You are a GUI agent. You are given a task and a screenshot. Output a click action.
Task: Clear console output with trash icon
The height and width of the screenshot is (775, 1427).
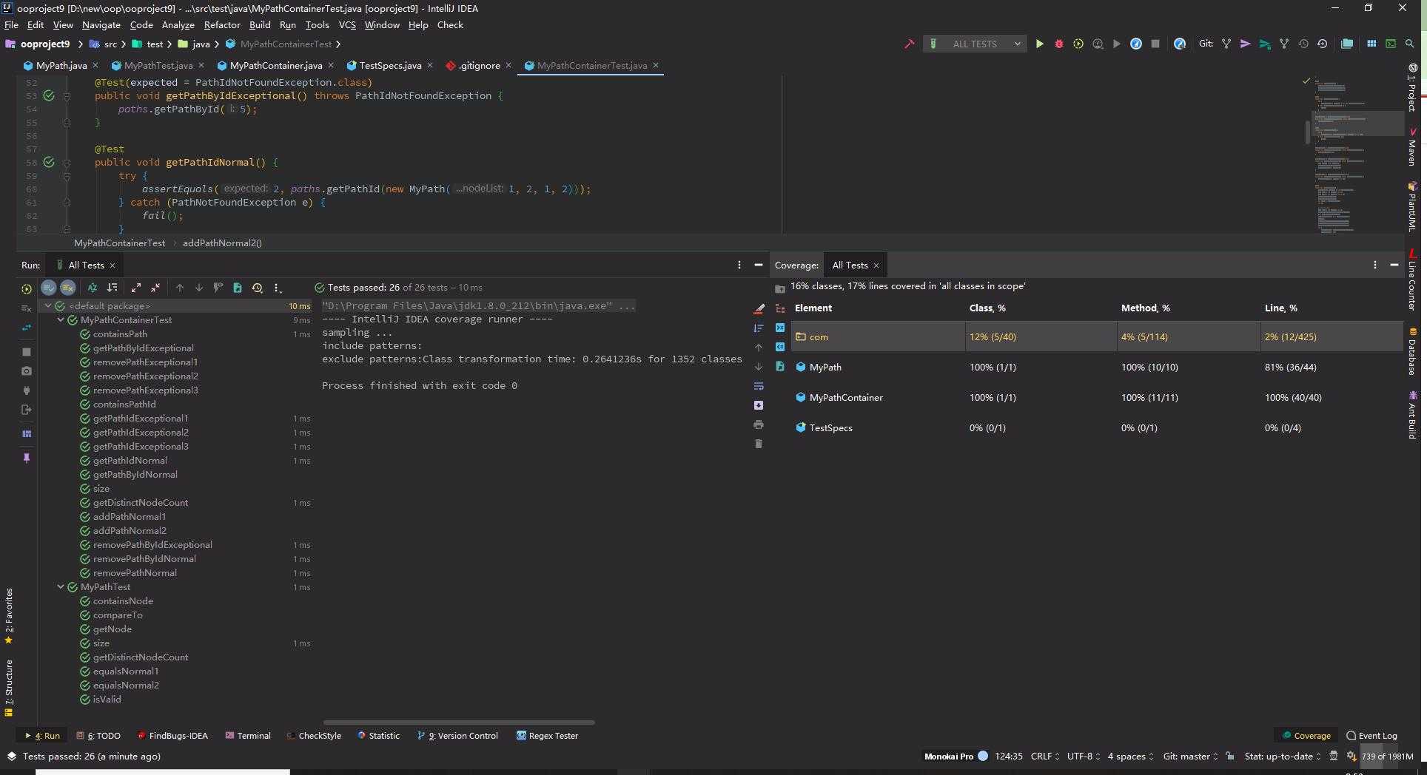pos(758,444)
